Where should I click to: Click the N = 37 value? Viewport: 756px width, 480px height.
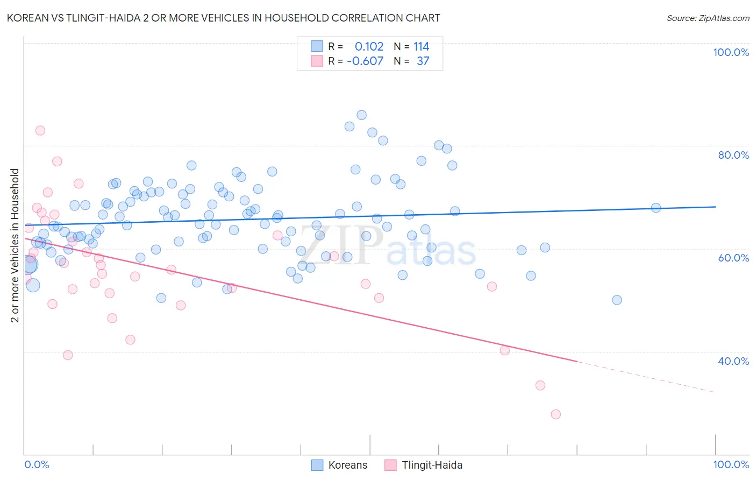coord(411,61)
